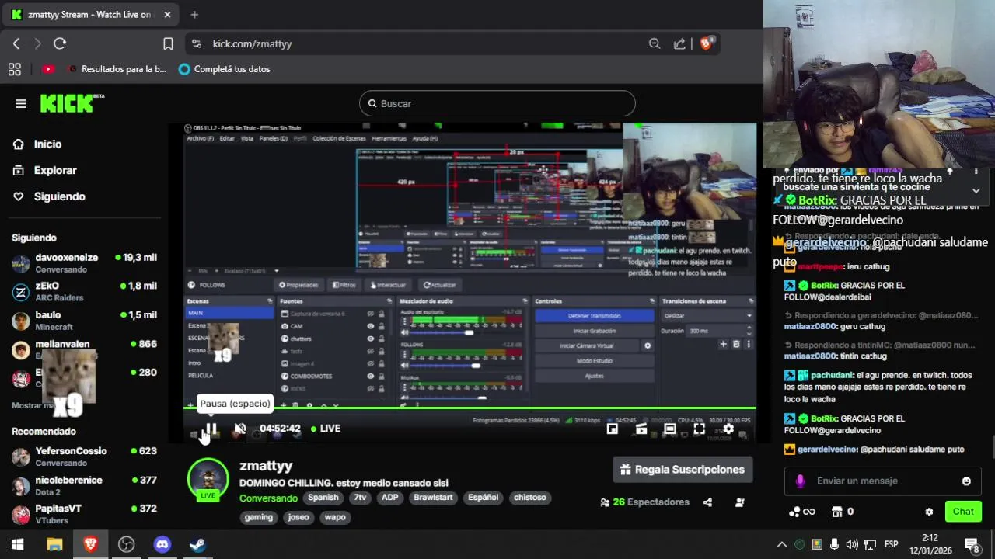995x559 pixels.
Task: Click the browser share icon
Action: pos(679,43)
